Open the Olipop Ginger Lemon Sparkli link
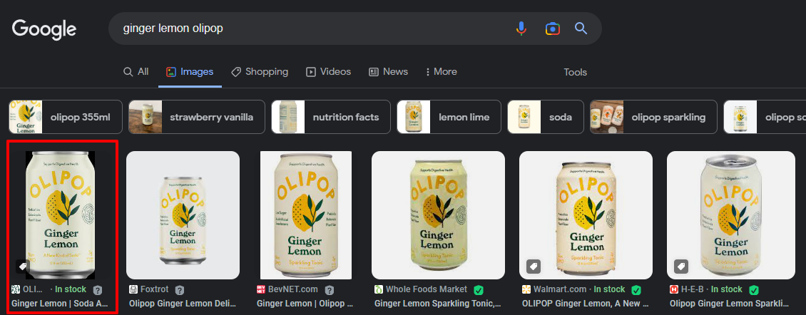 (730, 304)
